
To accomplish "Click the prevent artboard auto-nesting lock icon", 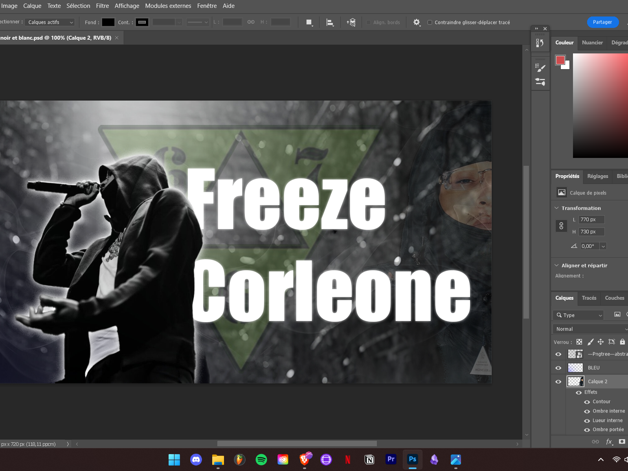I will coord(611,342).
